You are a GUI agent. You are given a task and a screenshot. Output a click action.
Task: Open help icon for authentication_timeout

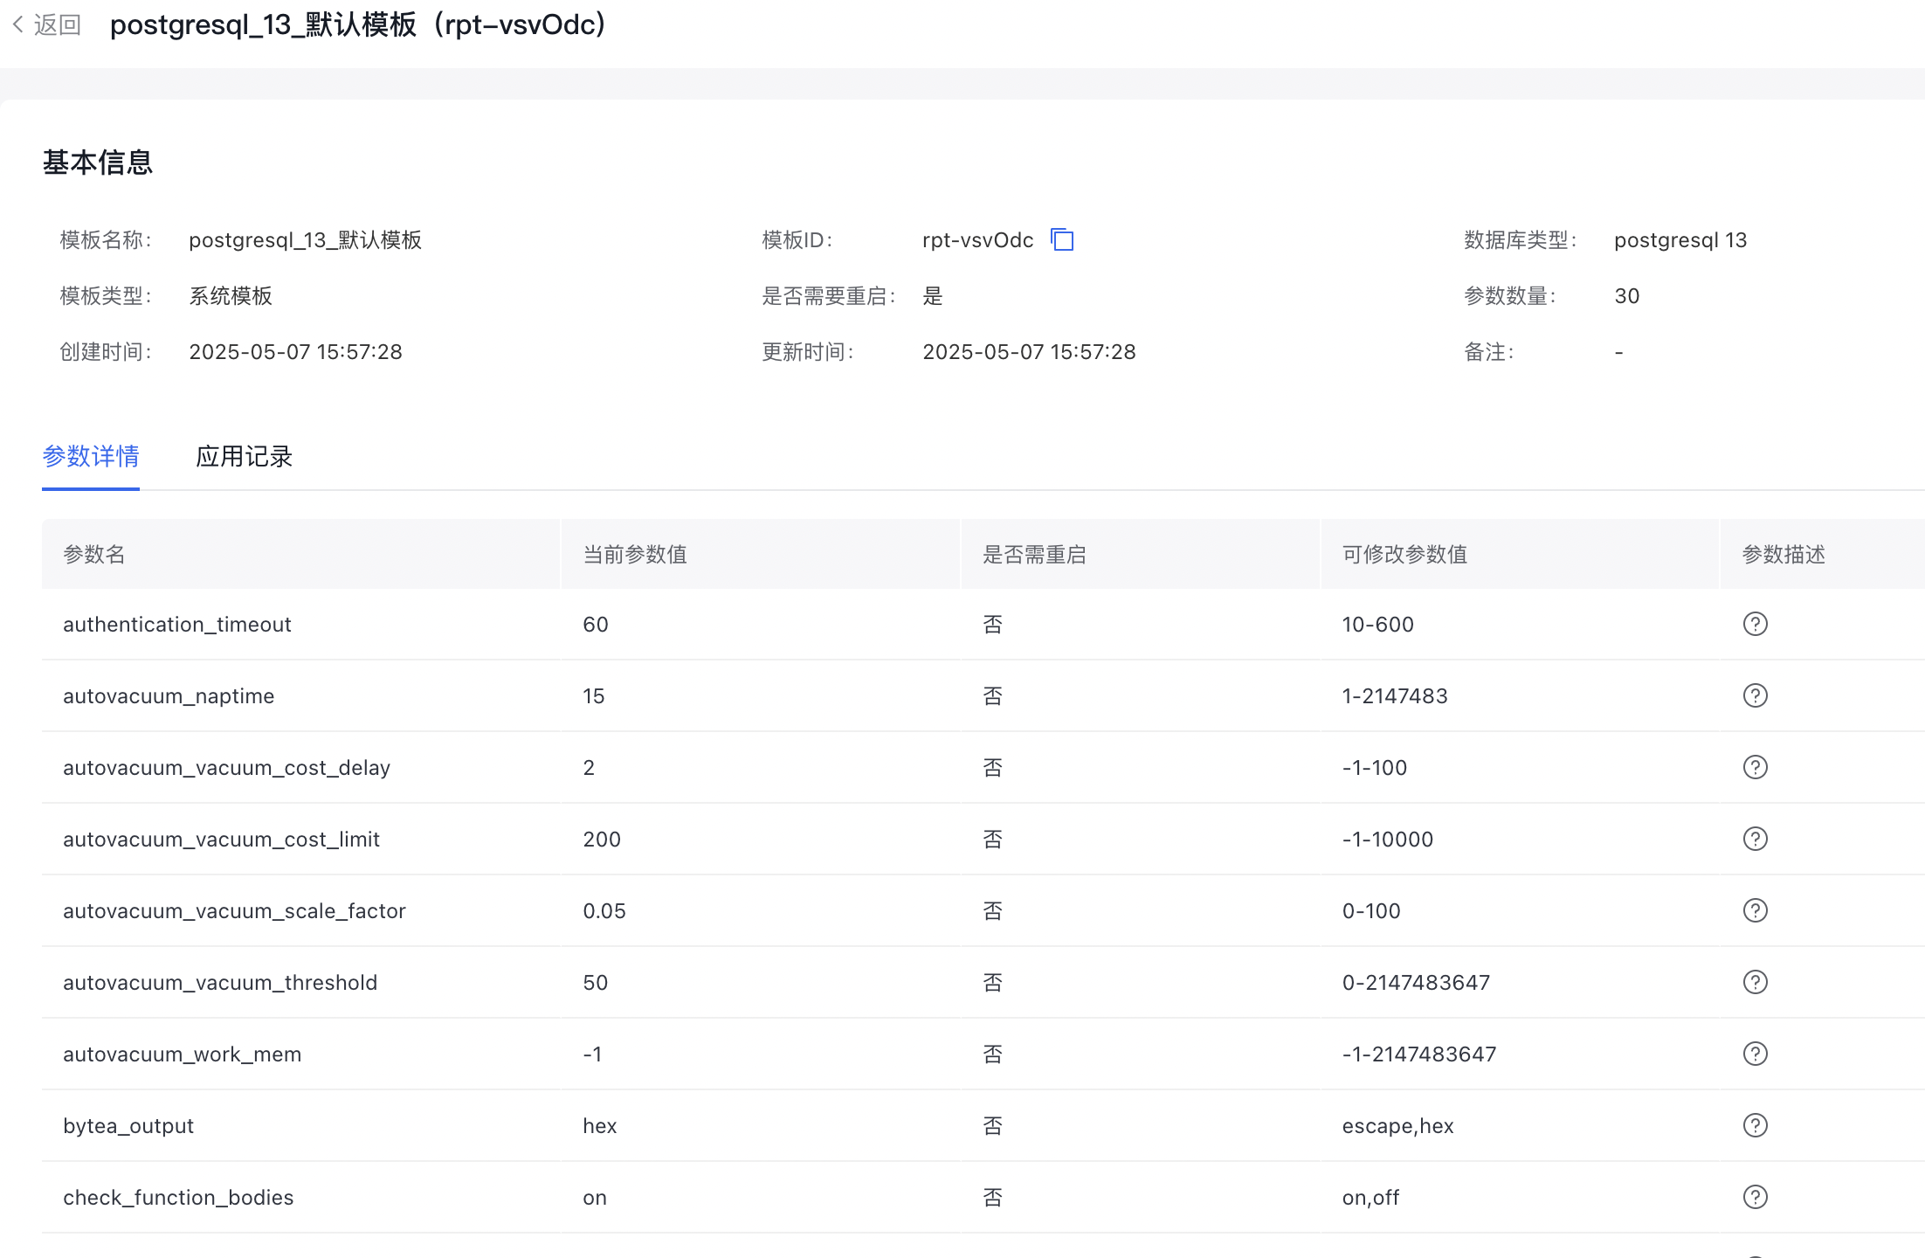1755,624
